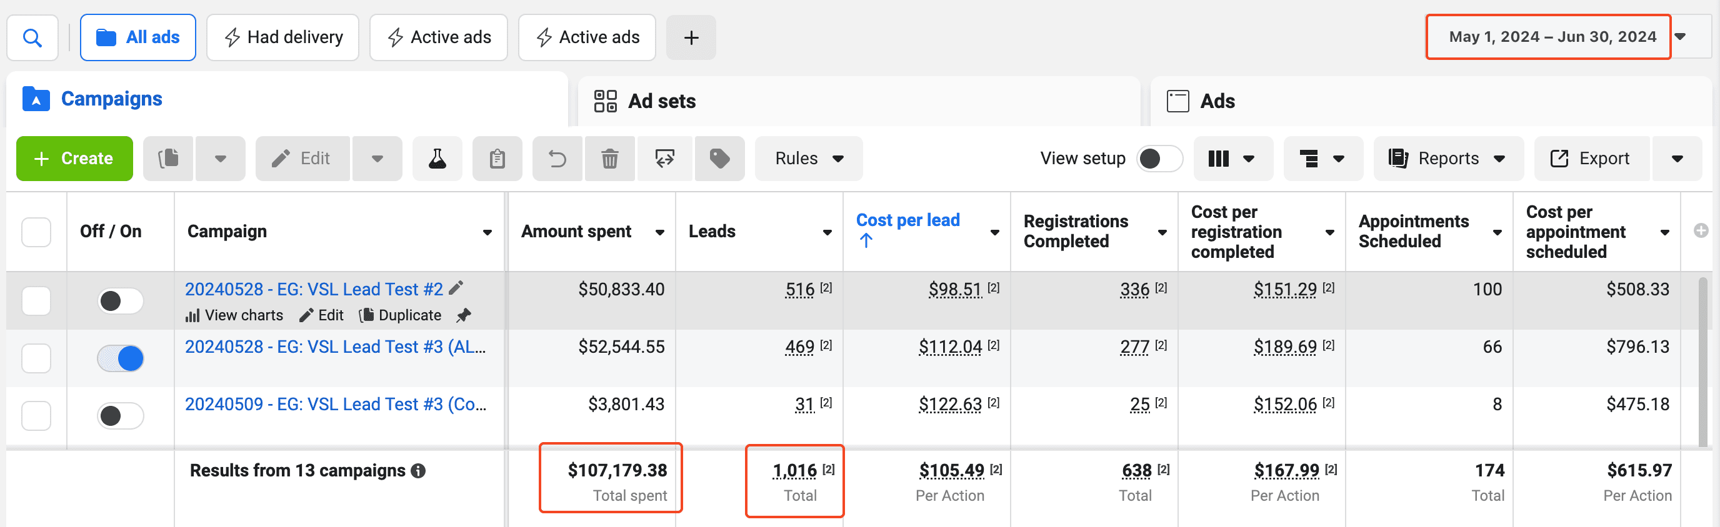Screen dimensions: 1720x527
Task: Open Appointments Scheduled column dropdown
Action: click(x=1497, y=232)
